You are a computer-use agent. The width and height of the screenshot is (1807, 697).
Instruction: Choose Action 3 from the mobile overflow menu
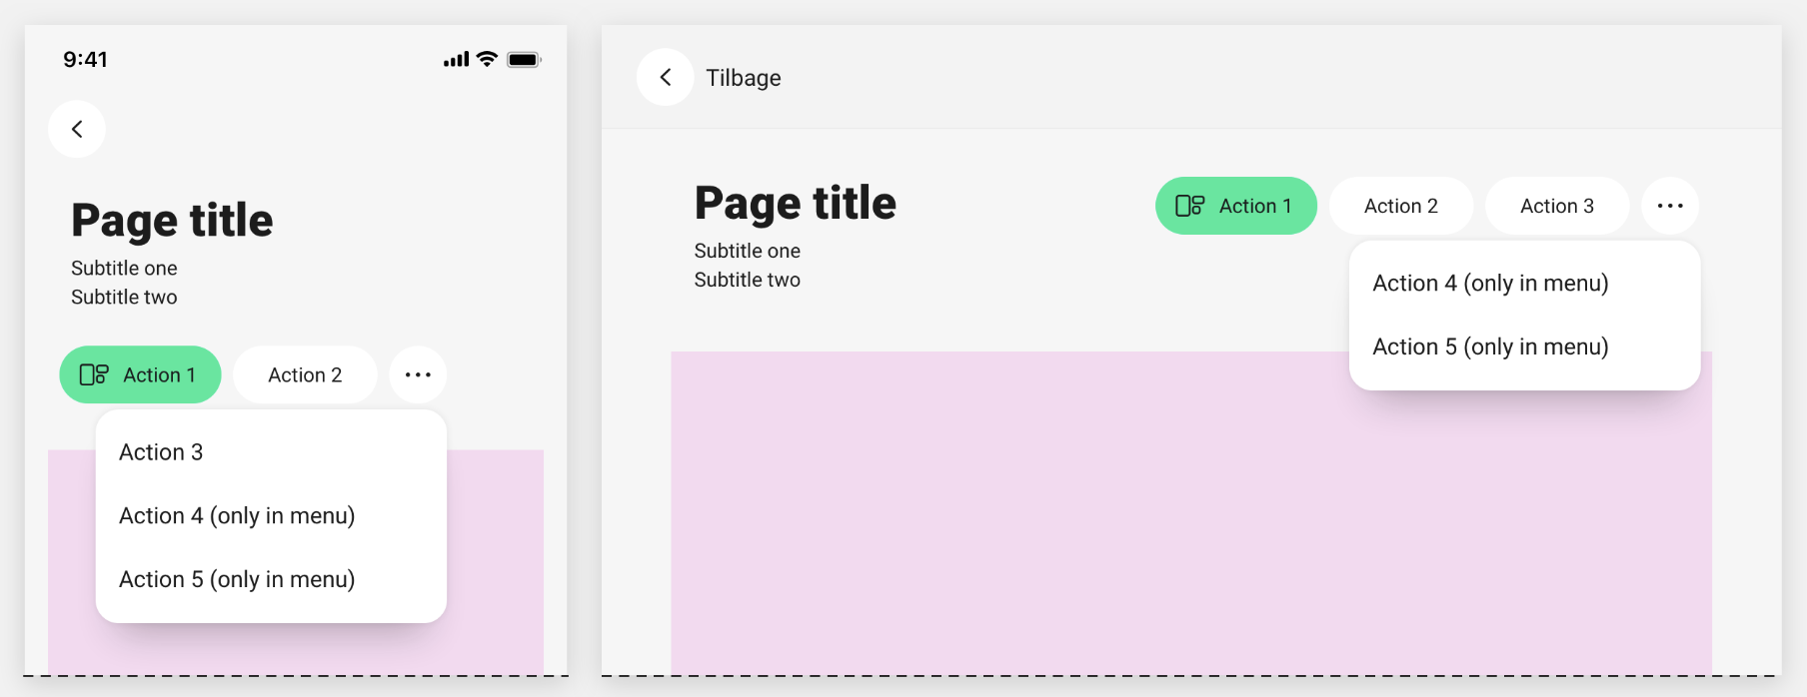tap(161, 451)
